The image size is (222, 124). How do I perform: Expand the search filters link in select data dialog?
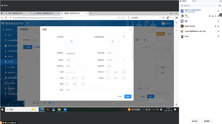coord(144,40)
